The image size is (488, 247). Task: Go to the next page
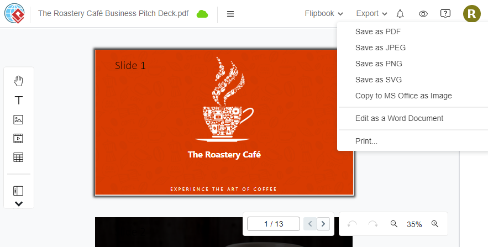(323, 224)
